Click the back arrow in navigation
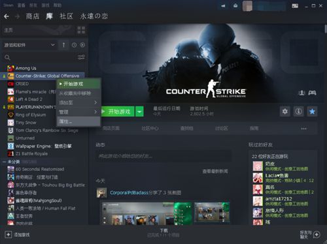The height and width of the screenshot is (244, 327). pos(7,16)
